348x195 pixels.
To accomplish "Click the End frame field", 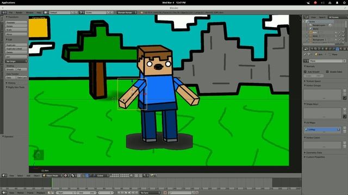I will pos(87,193).
